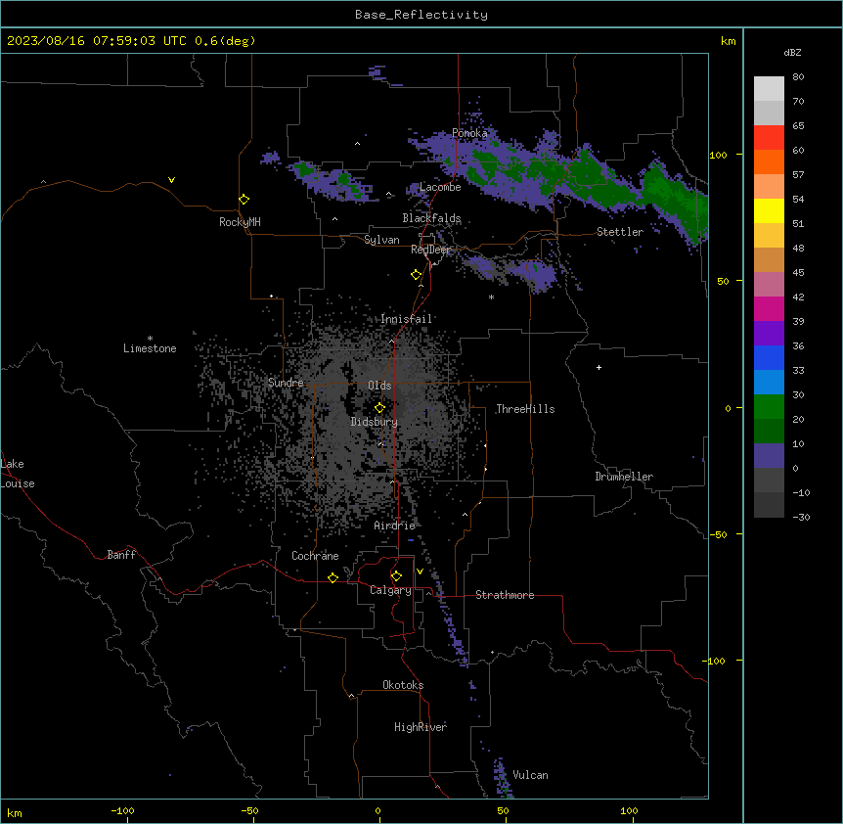Click the Limestone label

pos(150,348)
